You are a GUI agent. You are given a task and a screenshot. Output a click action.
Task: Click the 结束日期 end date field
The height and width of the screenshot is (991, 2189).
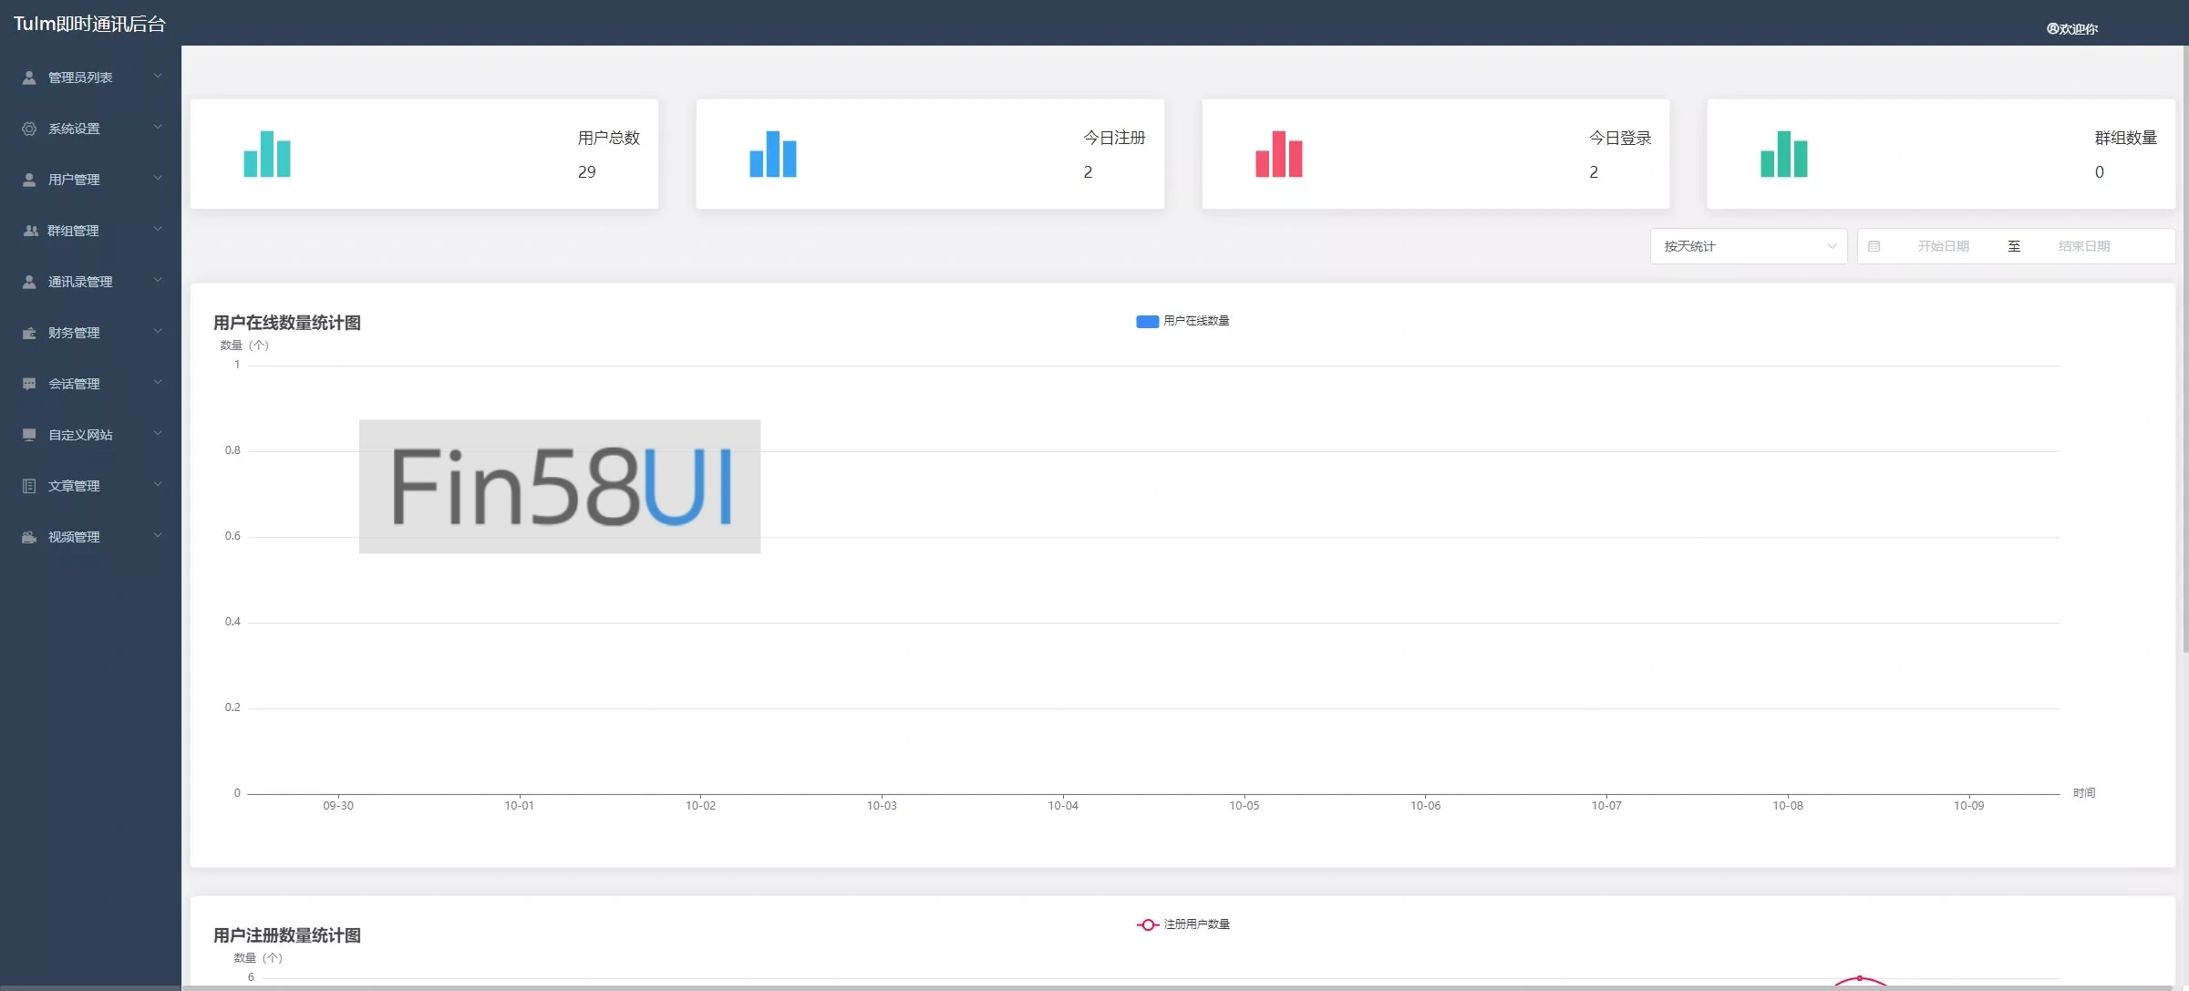pyautogui.click(x=2083, y=246)
